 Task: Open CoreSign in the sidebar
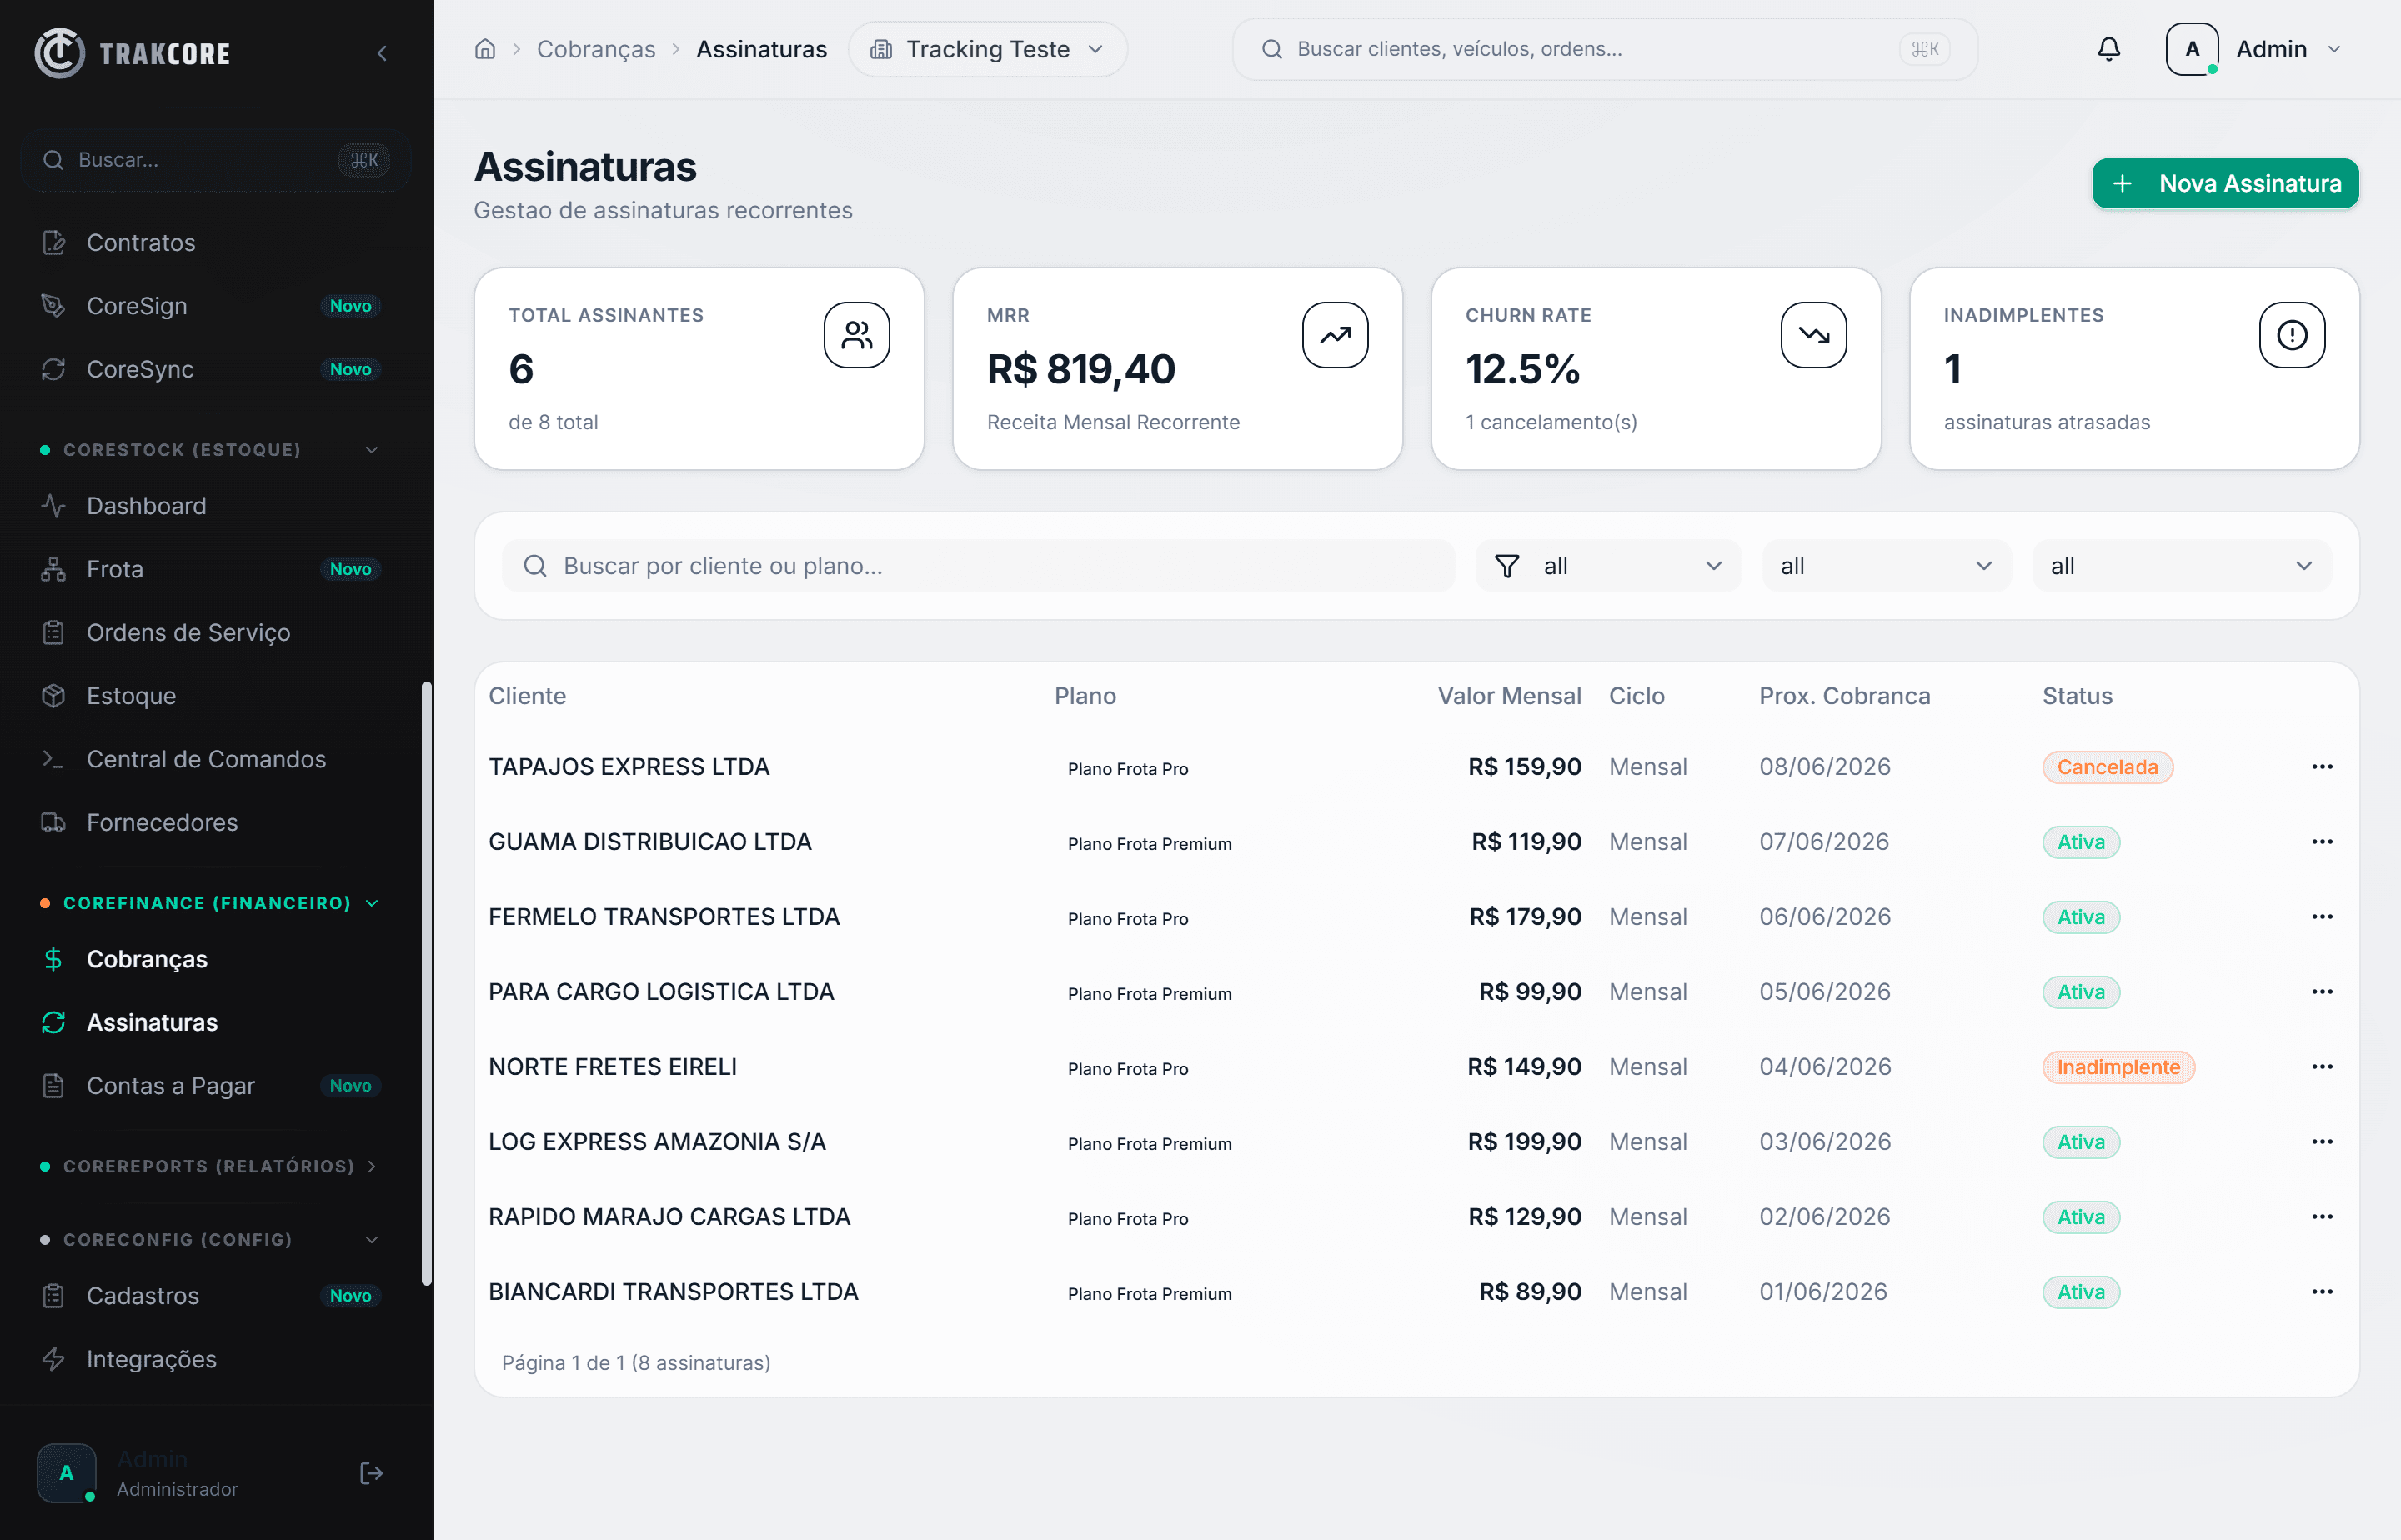point(211,306)
